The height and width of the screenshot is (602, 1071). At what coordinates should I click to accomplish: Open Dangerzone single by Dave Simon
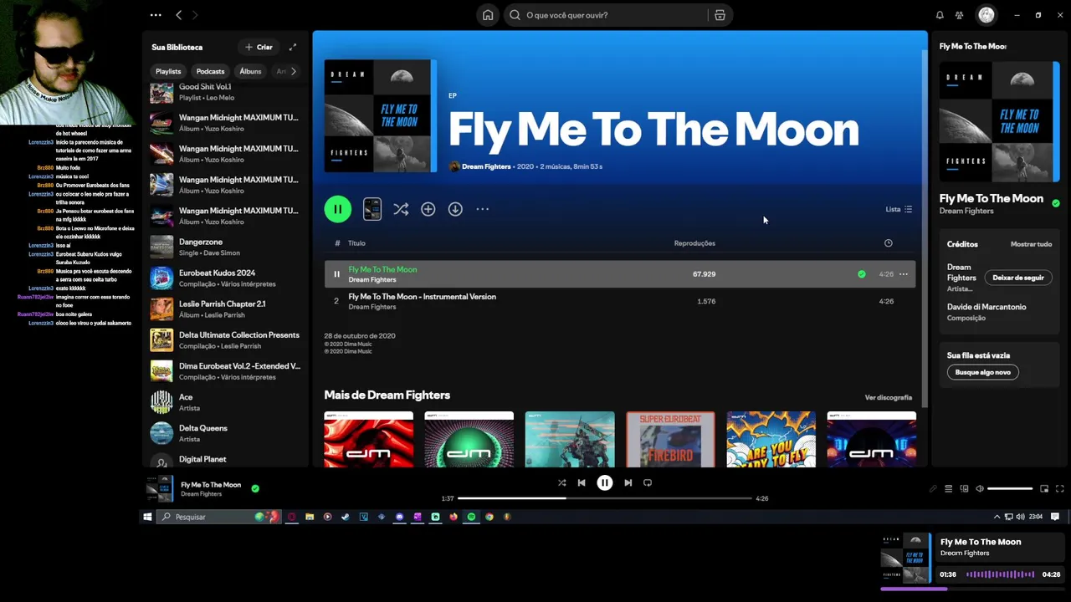point(224,247)
